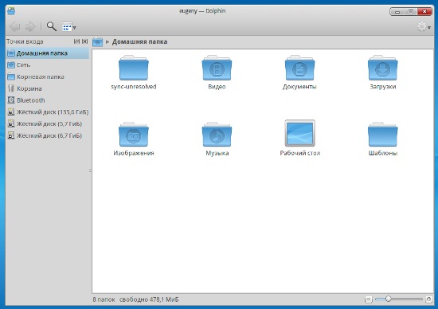Select the Музыка folder icon
The height and width of the screenshot is (309, 438).
tap(217, 135)
